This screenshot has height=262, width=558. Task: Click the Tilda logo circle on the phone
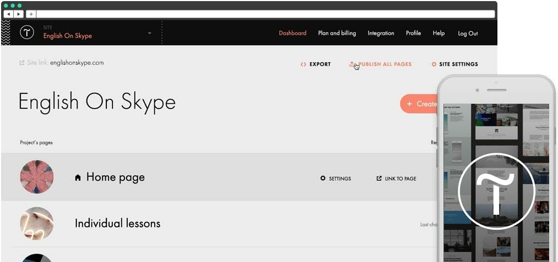(496, 192)
